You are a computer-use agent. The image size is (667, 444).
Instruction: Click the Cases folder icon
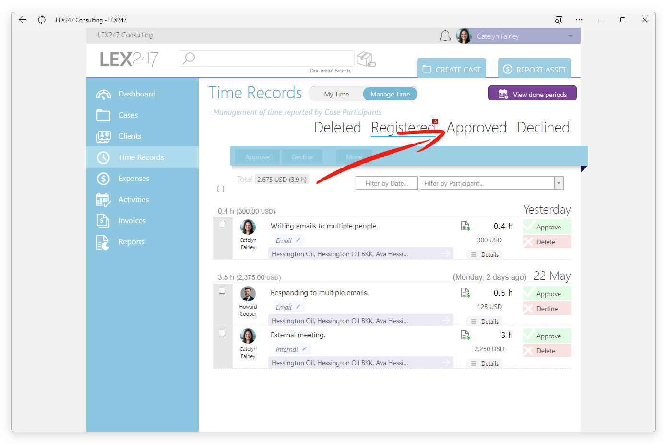[103, 115]
